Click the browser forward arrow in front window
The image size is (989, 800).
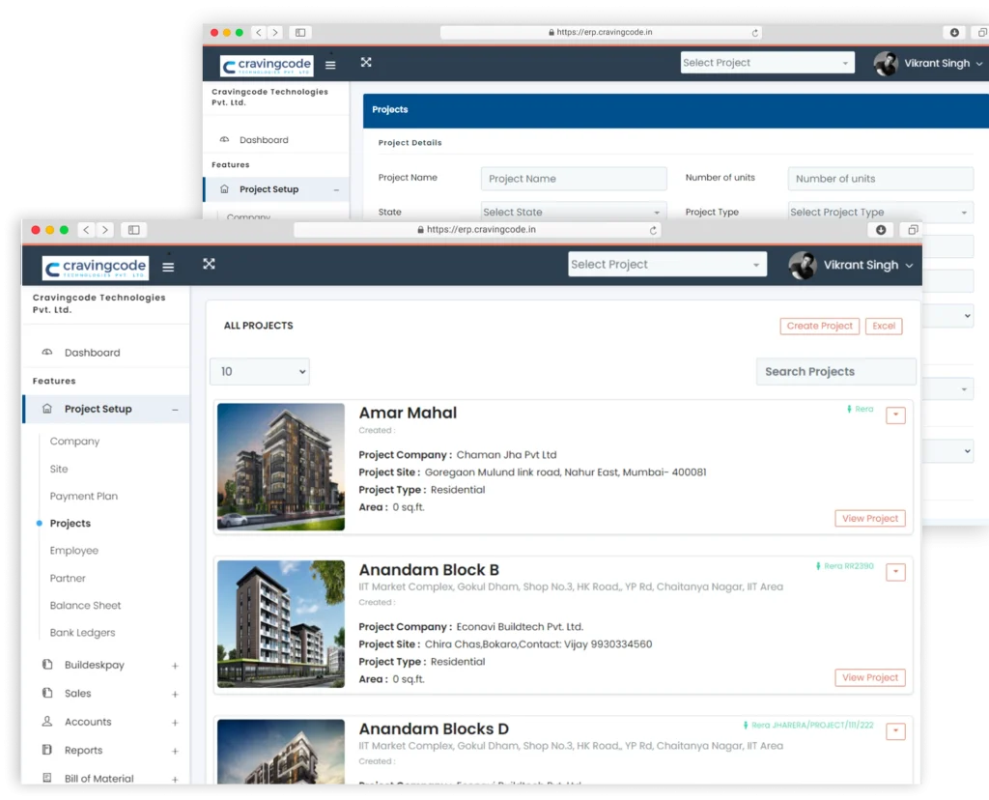105,230
